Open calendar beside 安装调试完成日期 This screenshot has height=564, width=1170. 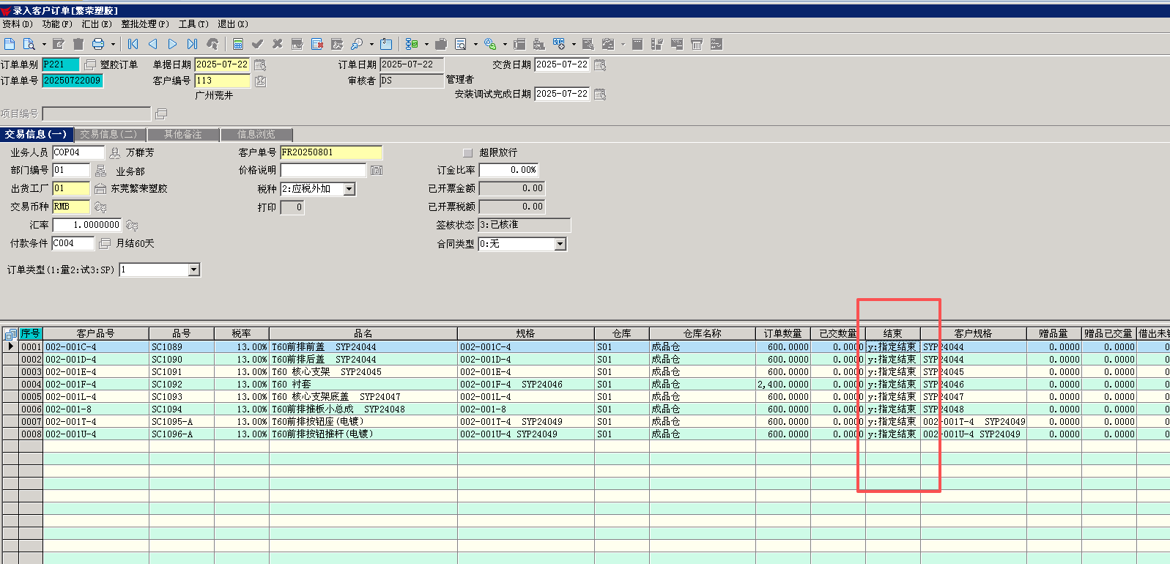coord(600,94)
